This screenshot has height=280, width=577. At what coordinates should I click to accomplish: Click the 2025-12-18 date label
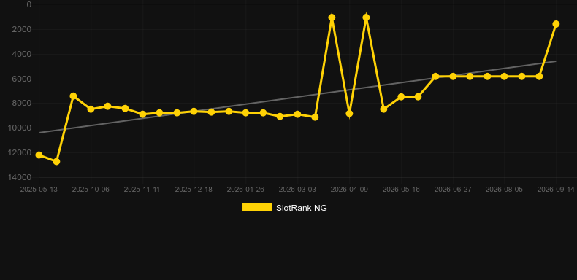(194, 190)
